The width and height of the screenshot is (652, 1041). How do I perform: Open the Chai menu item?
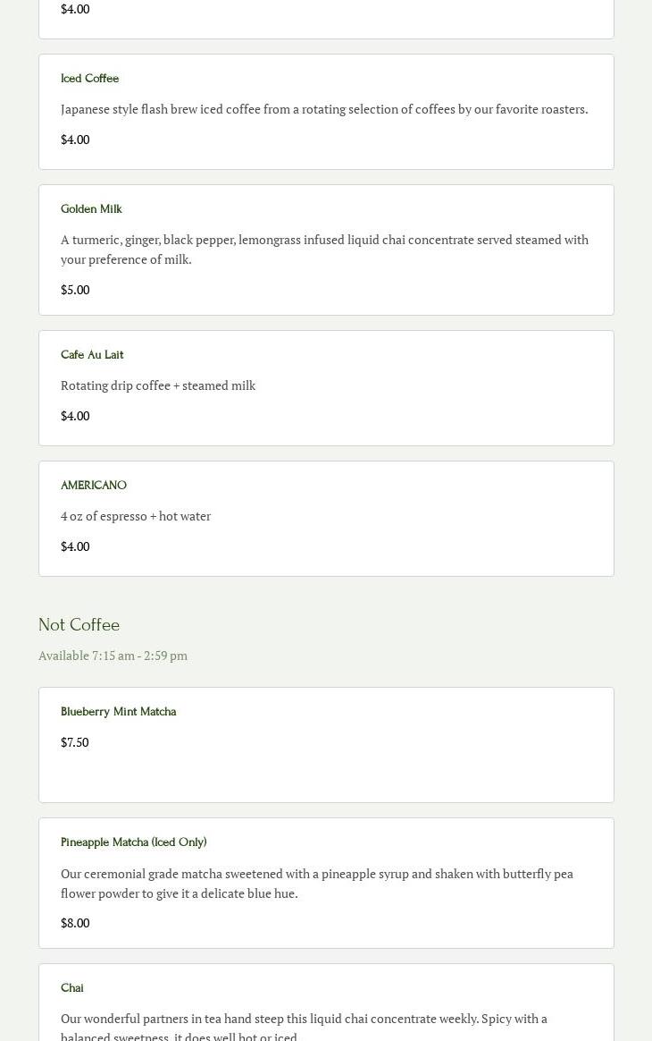click(72, 988)
